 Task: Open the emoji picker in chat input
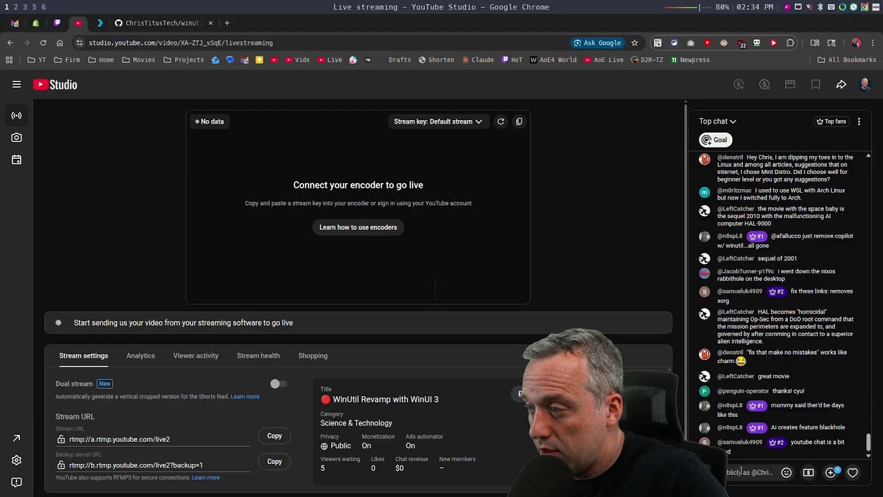[786, 473]
